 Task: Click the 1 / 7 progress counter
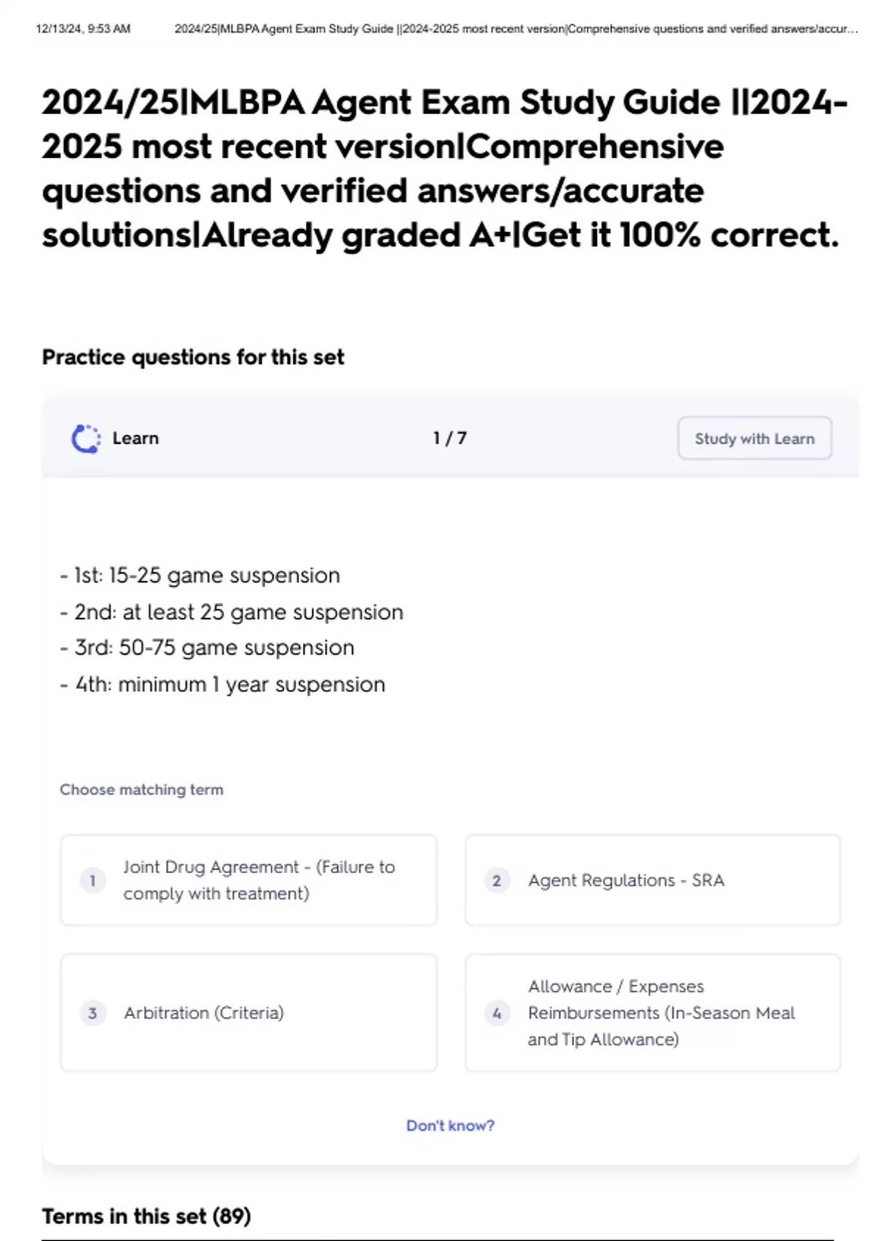[450, 438]
